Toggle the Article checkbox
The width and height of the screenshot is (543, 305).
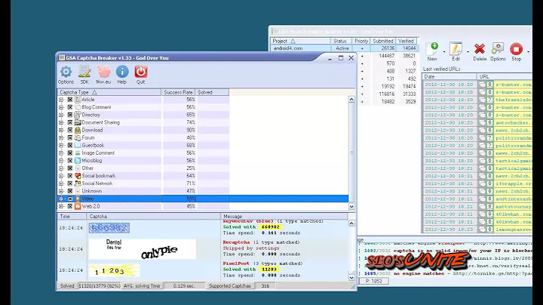tap(70, 100)
